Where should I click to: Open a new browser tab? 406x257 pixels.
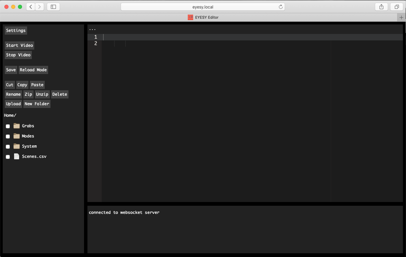pos(402,17)
